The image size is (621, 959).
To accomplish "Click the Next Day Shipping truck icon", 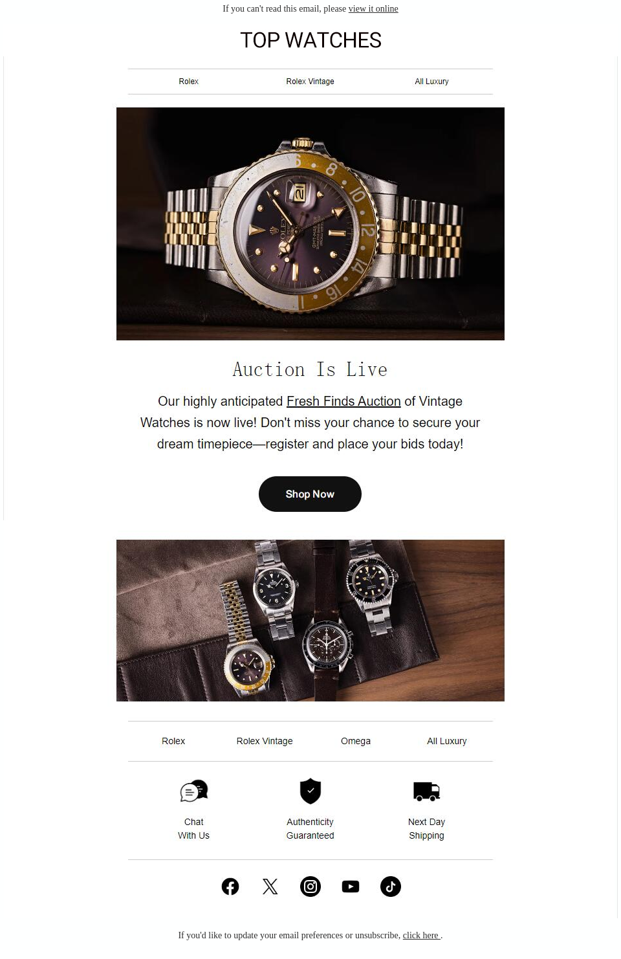I will tap(427, 791).
